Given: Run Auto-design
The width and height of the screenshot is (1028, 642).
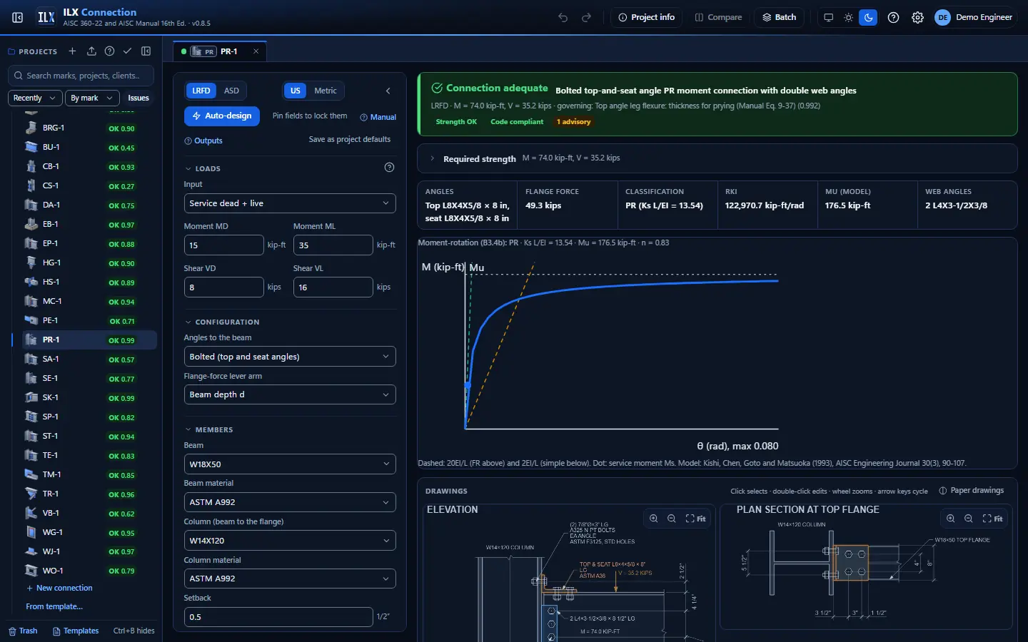Looking at the screenshot, I should coord(222,116).
